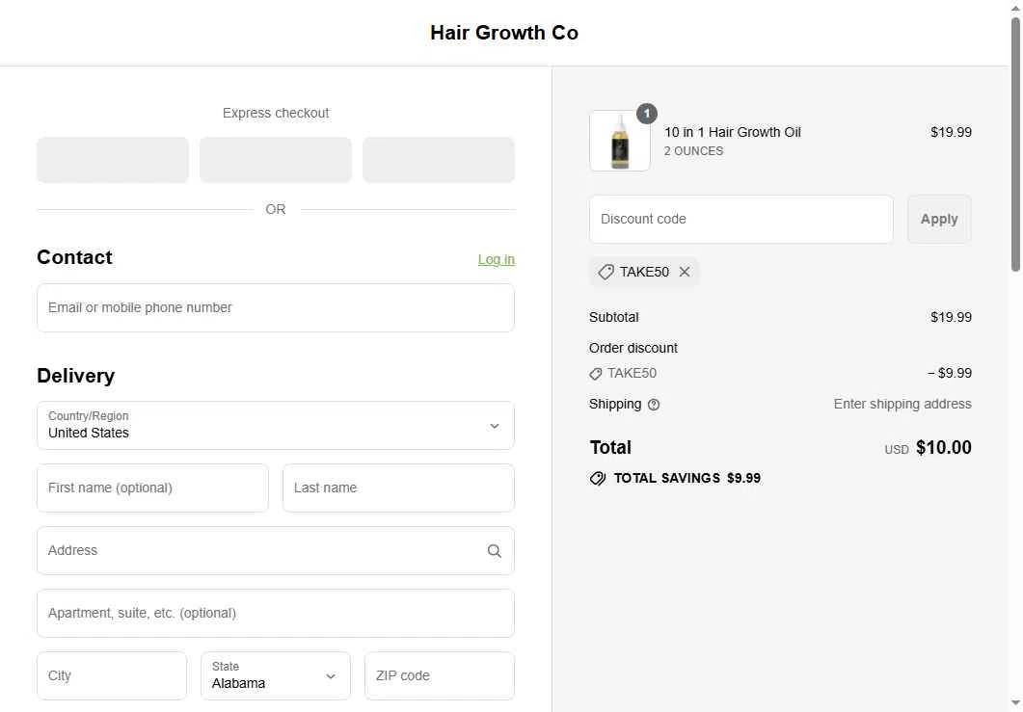Click the '$10.00' total amount

tap(943, 448)
